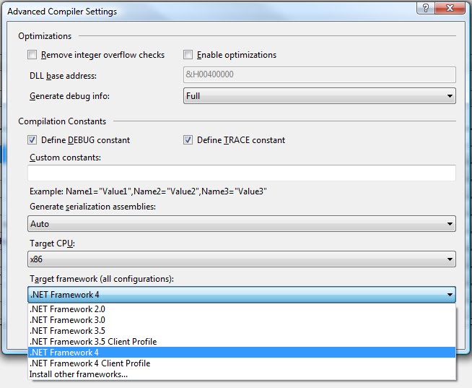Open Generate debug info dropdown
Viewport: 472px width, 388px height.
click(320, 96)
